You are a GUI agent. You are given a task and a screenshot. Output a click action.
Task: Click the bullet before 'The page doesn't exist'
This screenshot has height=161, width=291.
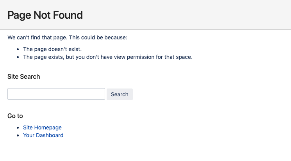18,49
